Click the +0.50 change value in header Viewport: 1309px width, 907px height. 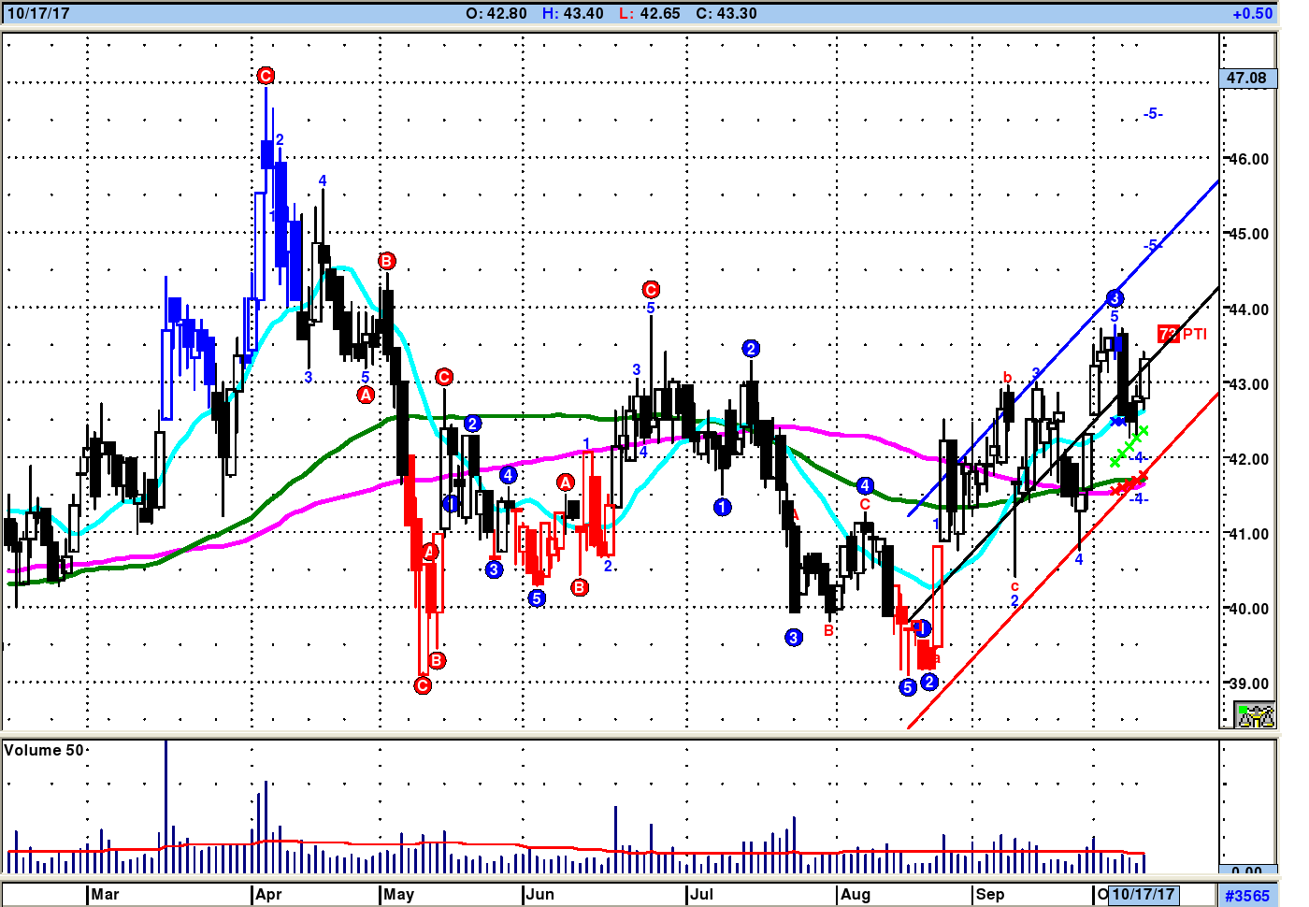tap(1252, 13)
